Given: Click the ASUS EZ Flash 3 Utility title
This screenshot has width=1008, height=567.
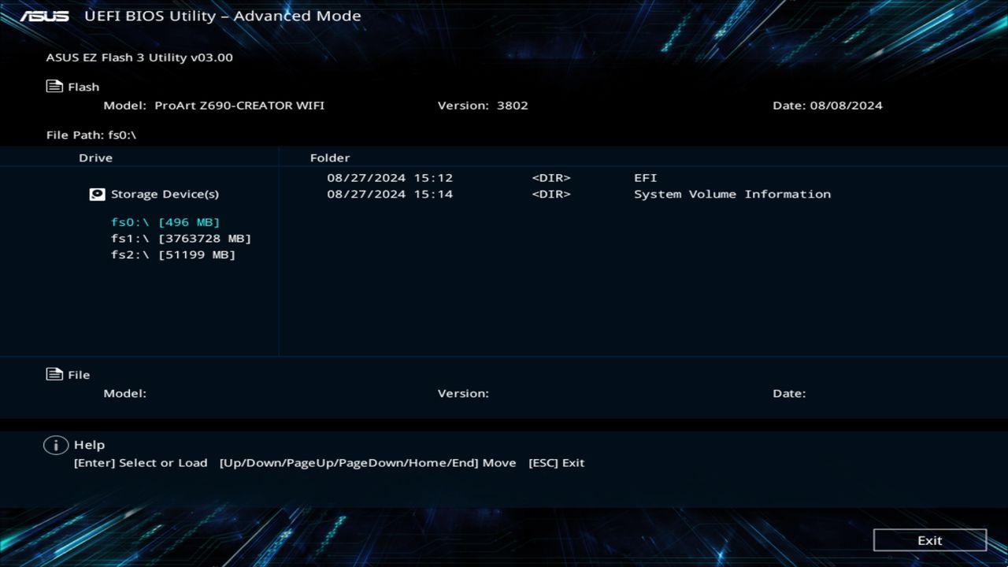Looking at the screenshot, I should 139,57.
